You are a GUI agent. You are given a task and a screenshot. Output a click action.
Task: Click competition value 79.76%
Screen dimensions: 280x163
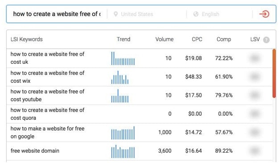click(x=224, y=95)
